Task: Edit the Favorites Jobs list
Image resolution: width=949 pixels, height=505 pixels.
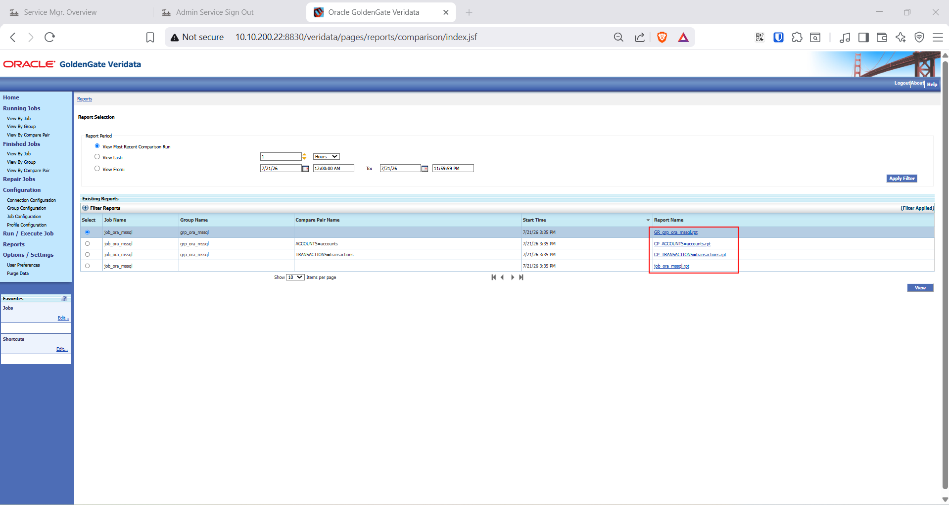Action: point(63,318)
